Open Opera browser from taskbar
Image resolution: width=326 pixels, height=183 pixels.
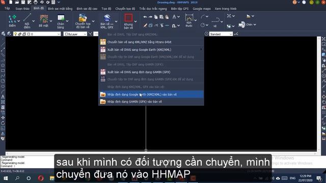point(41,178)
